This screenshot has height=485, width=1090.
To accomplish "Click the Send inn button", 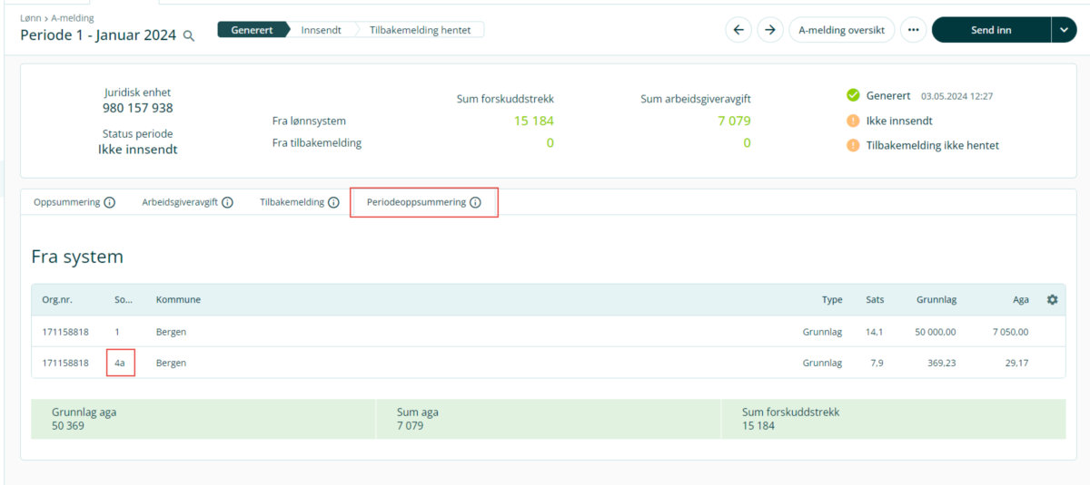I will (x=990, y=30).
